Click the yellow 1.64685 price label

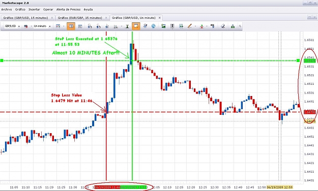coord(310,121)
